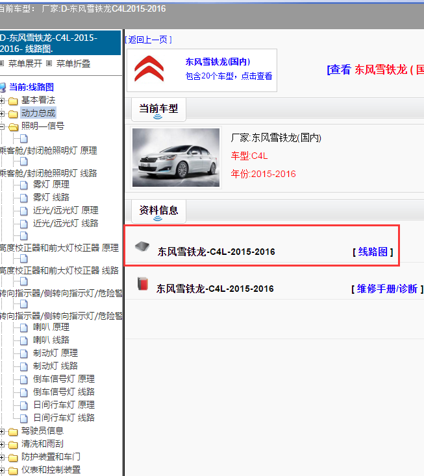
Task: Open the 日间行车灯 线路 entry
Action: [64, 418]
